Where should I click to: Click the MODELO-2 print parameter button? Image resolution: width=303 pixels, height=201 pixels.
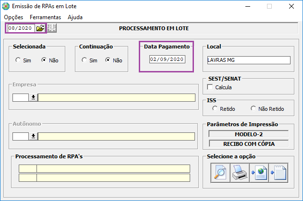(249, 134)
